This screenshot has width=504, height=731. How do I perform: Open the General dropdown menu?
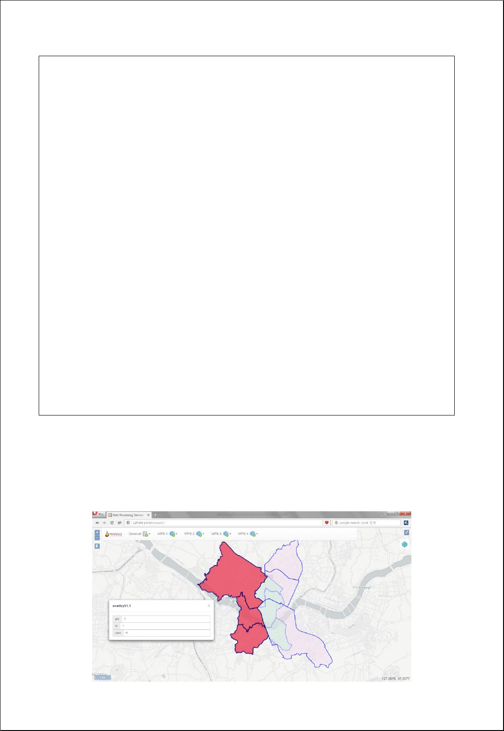(x=140, y=534)
